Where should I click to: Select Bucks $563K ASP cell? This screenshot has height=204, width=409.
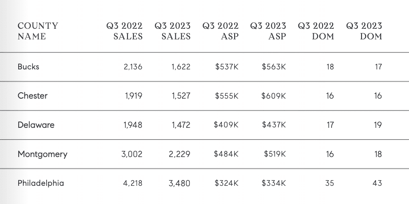coord(274,67)
